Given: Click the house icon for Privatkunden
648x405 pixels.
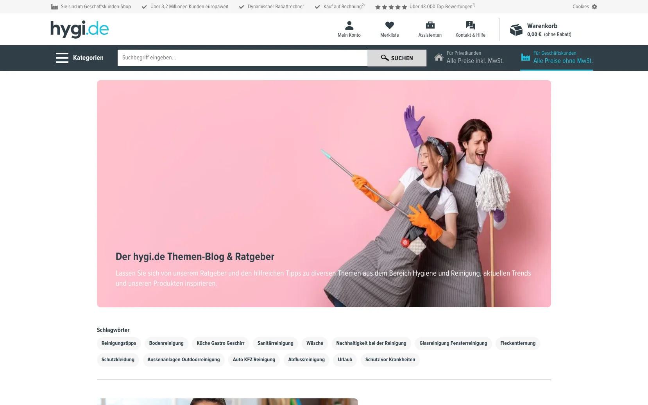Looking at the screenshot, I should click(x=439, y=57).
